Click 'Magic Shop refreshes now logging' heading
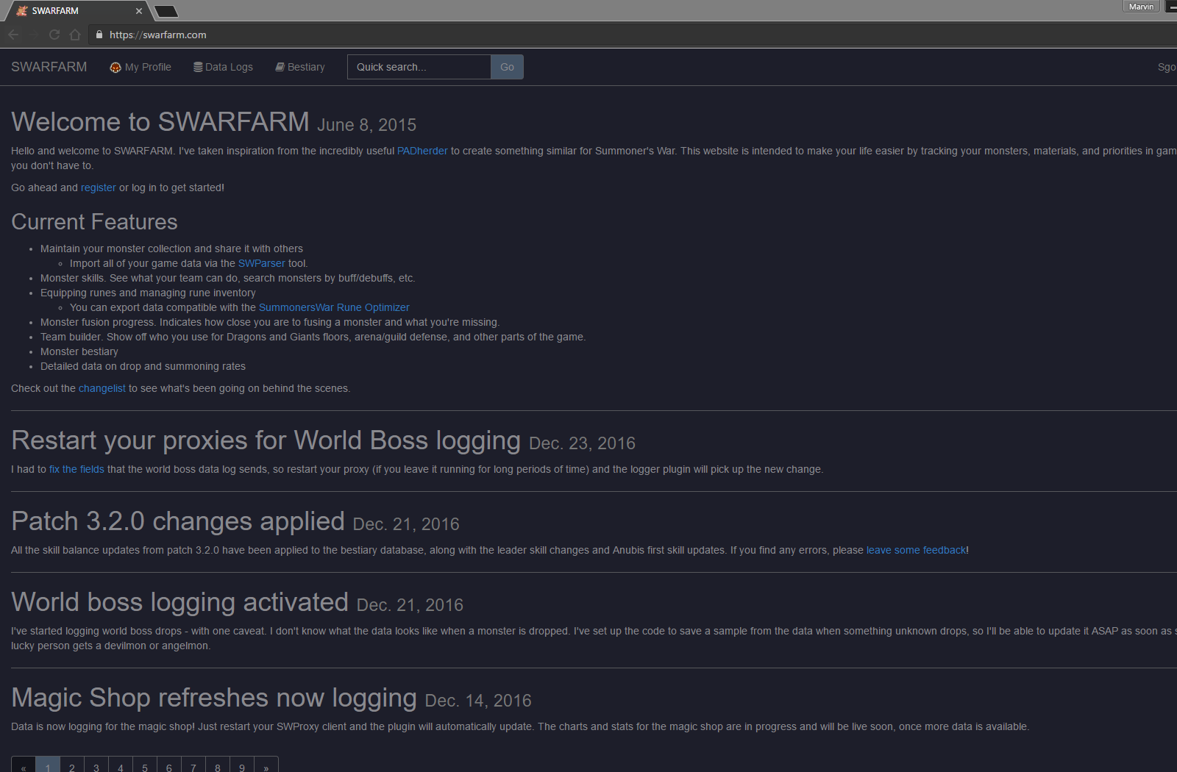The image size is (1177, 772). tap(214, 698)
